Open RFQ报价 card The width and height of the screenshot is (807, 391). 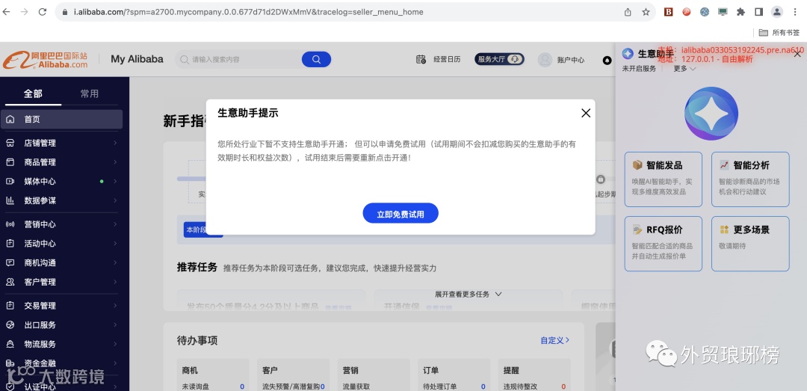(664, 244)
